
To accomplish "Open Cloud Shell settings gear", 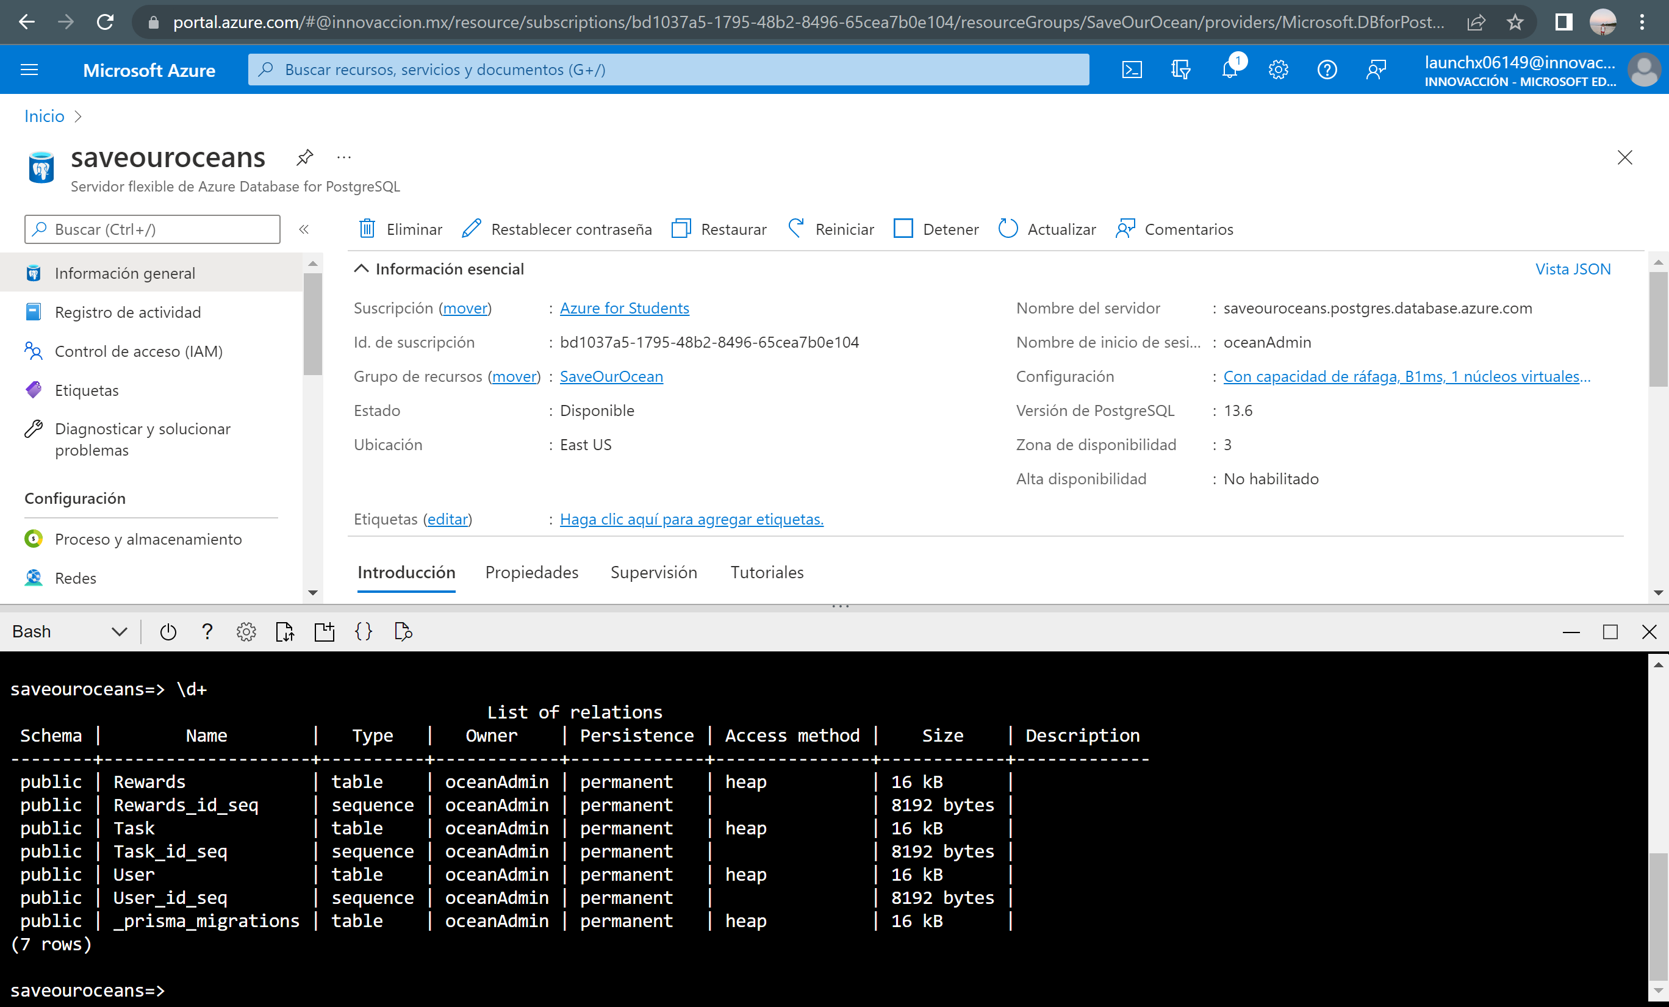I will (x=246, y=631).
